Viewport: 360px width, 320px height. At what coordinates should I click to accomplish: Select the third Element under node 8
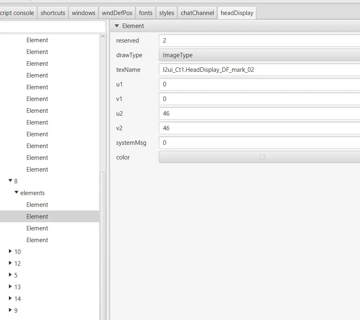pyautogui.click(x=50, y=228)
